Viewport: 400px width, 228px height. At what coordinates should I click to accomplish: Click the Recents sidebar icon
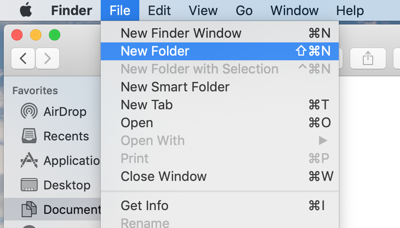(29, 136)
